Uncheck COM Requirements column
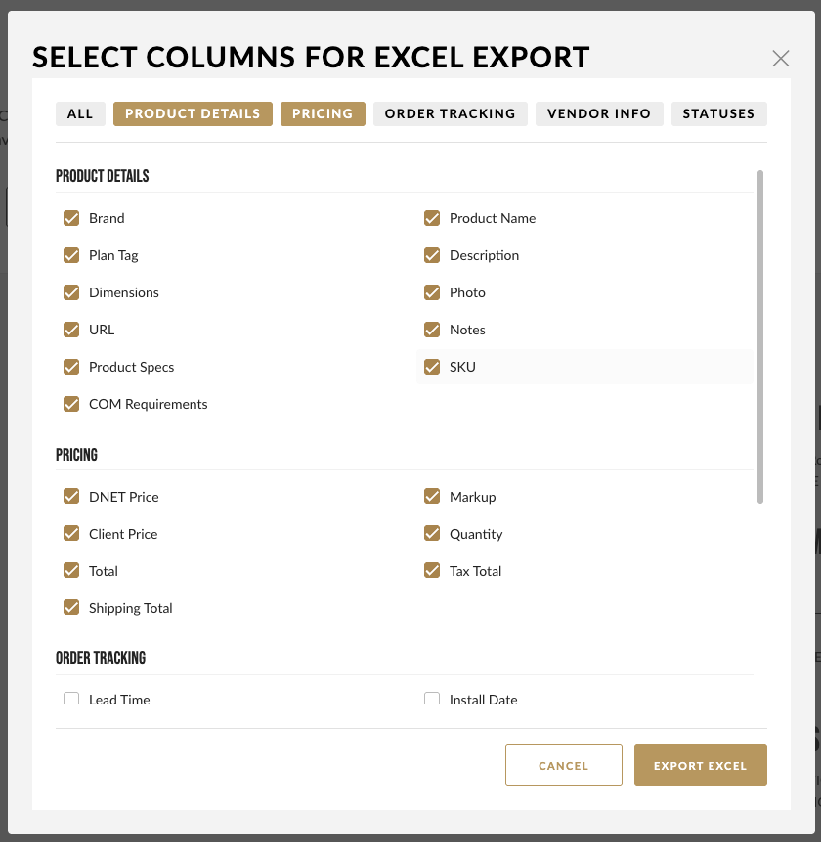821x842 pixels. coord(71,404)
